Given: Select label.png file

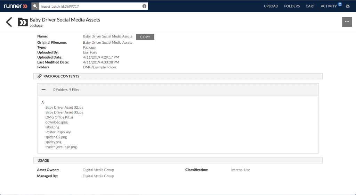Looking at the screenshot, I should click(x=52, y=127).
